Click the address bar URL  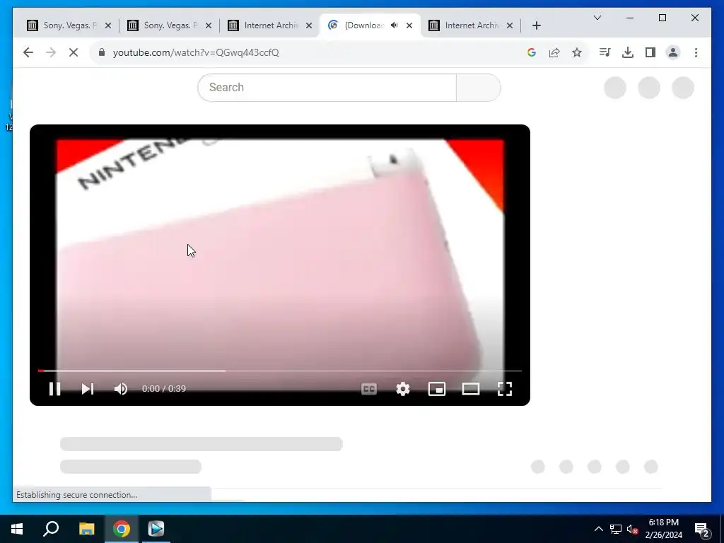[x=196, y=52]
